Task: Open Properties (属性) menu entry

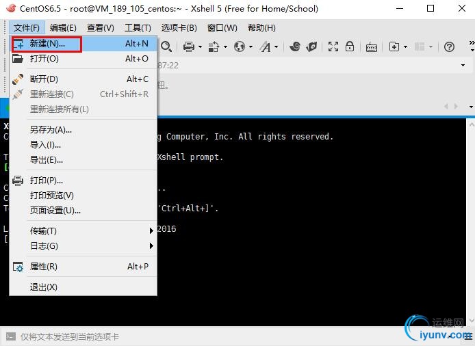Action: click(x=84, y=267)
